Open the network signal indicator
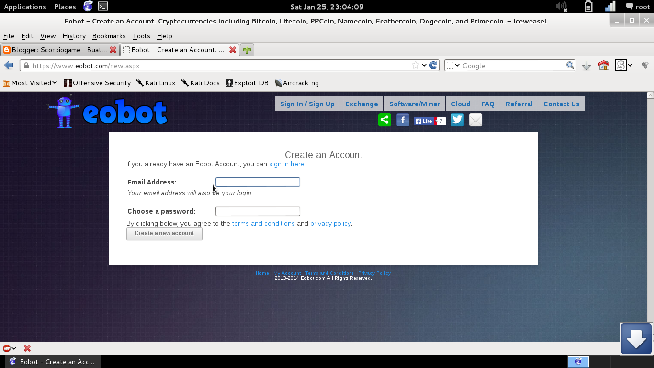This screenshot has height=368, width=654. tap(610, 6)
